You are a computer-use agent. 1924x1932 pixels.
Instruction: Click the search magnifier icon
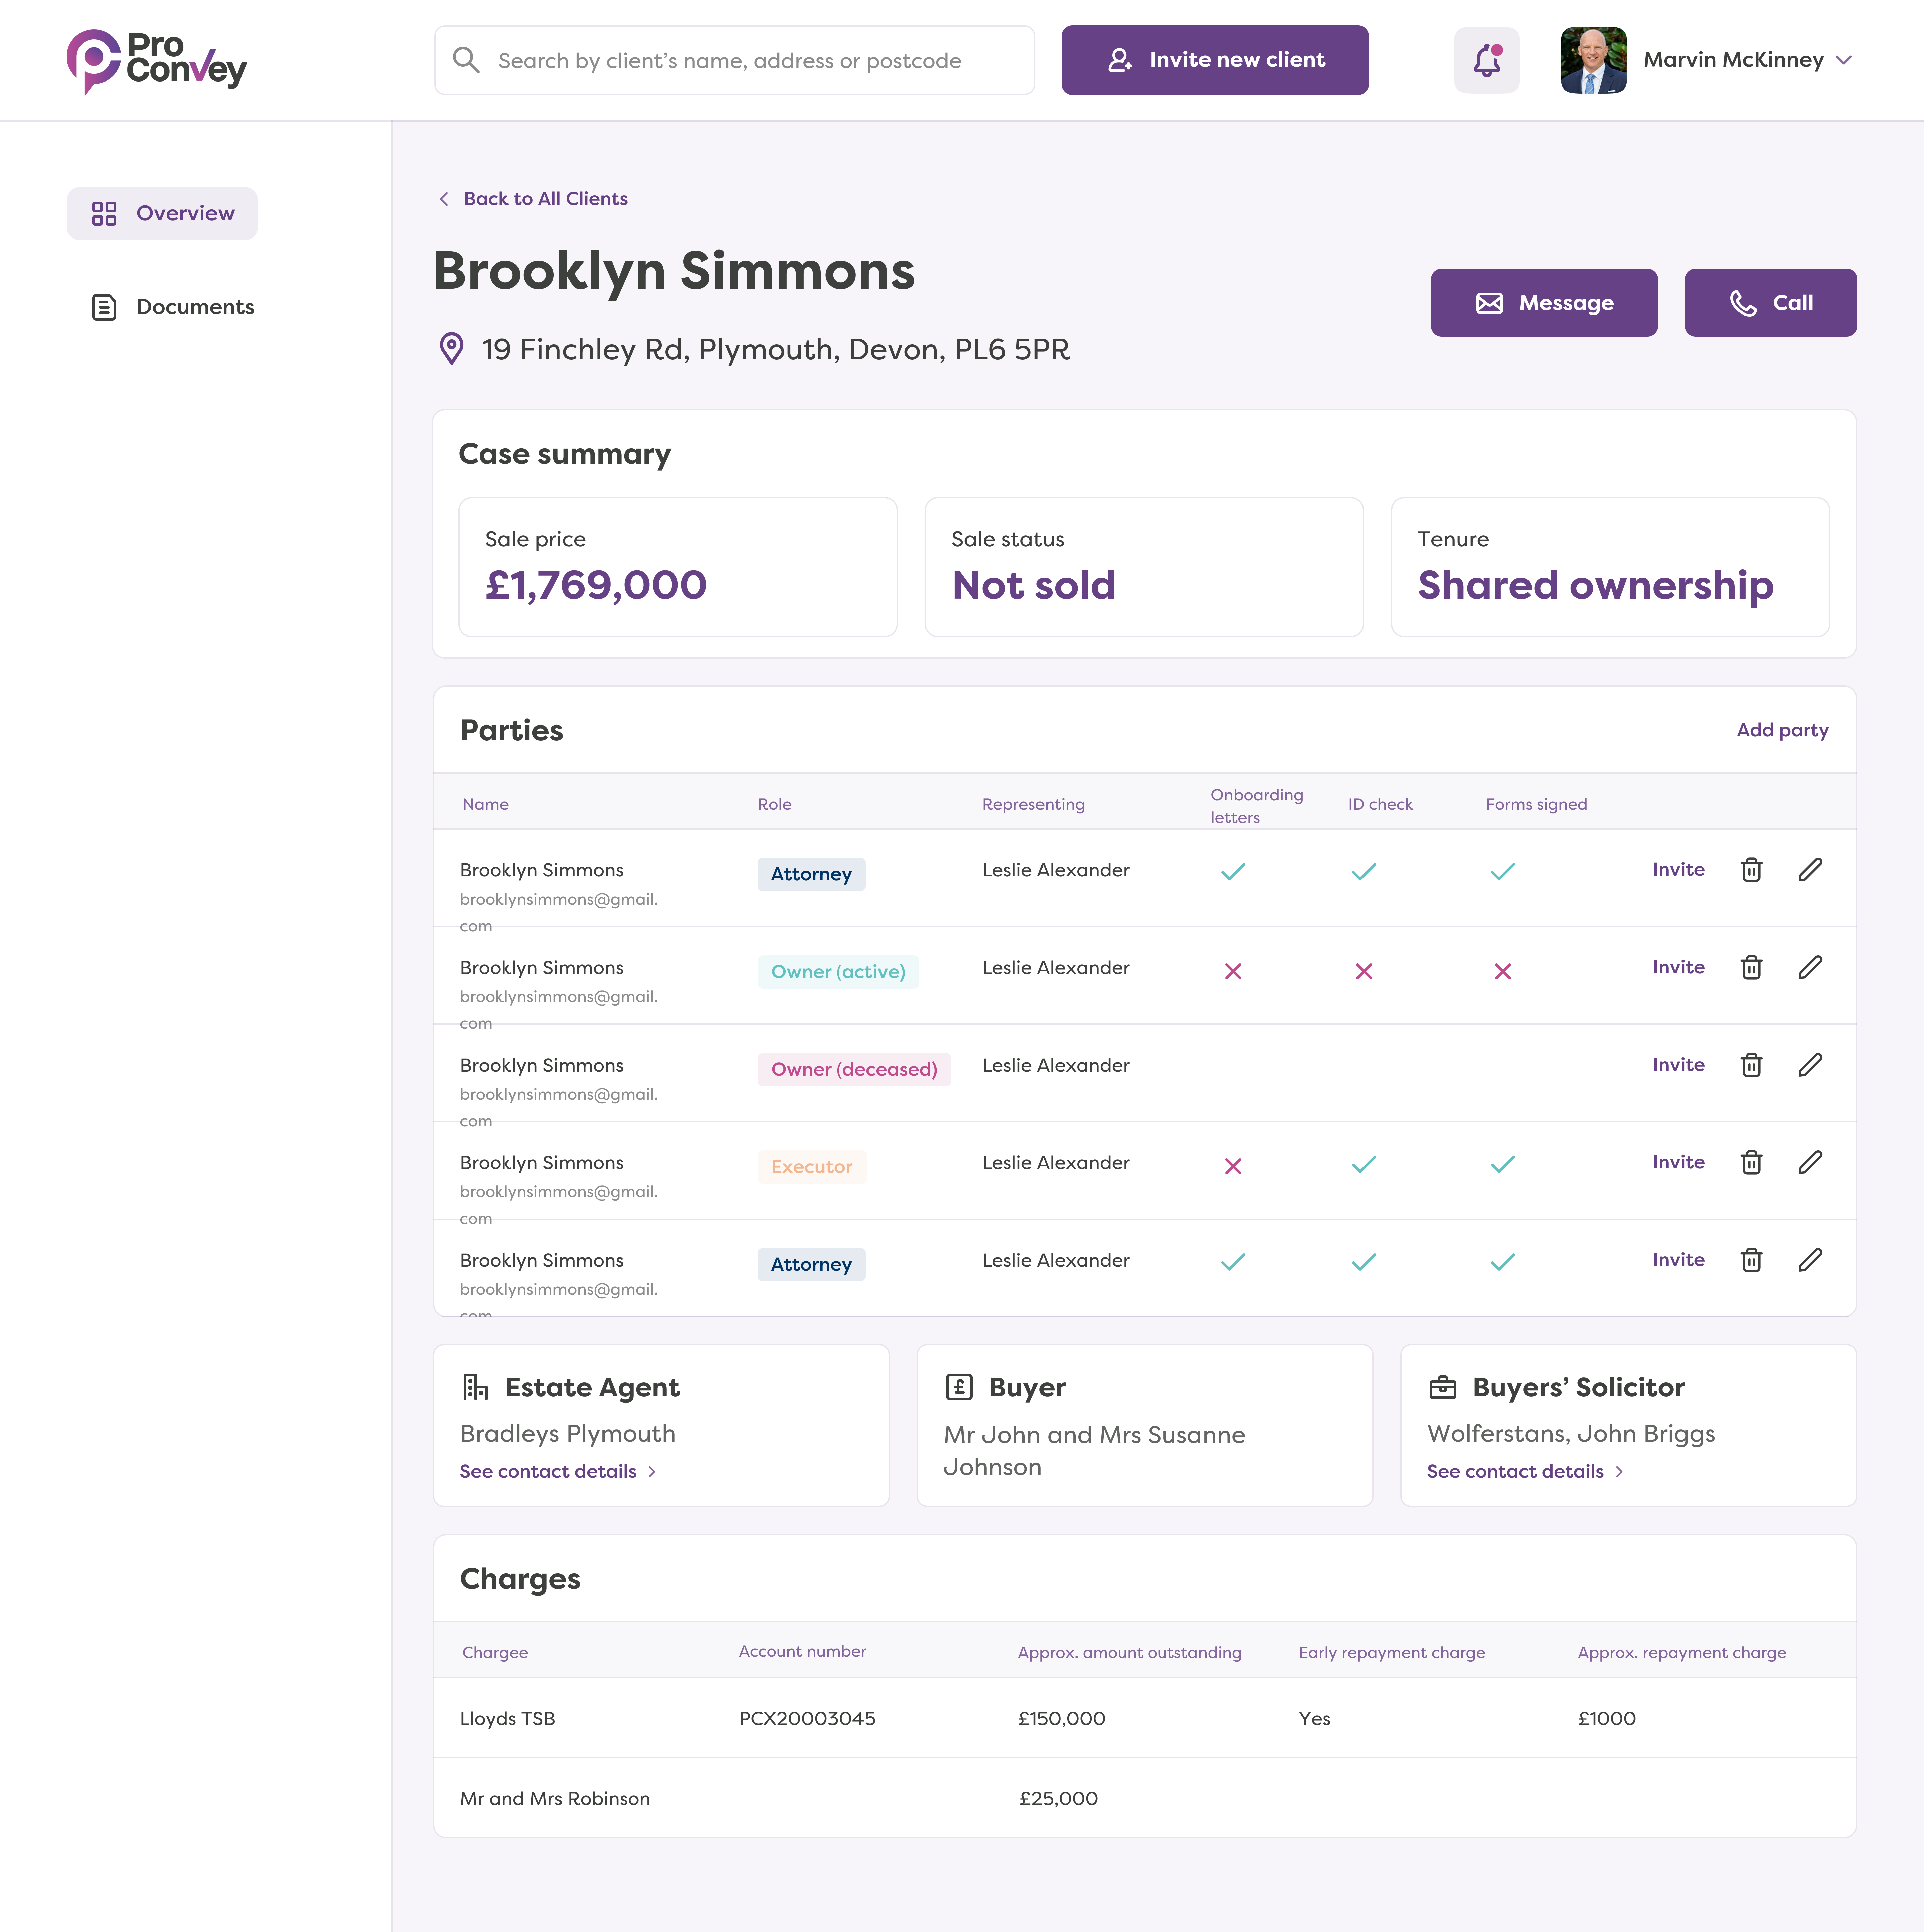(466, 60)
